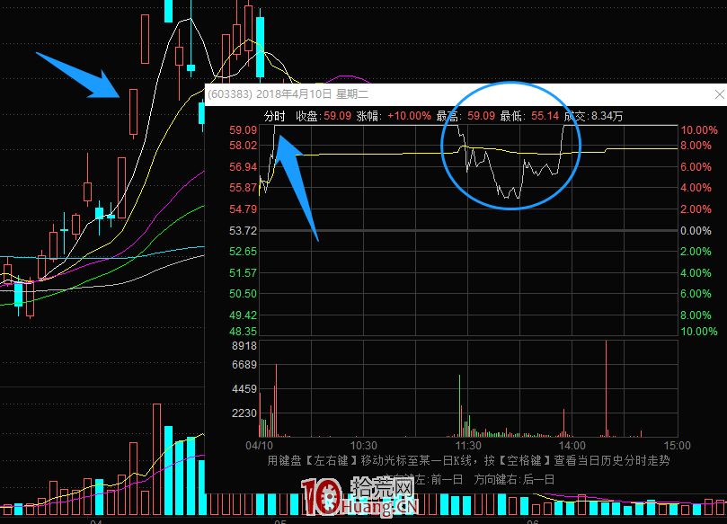The height and width of the screenshot is (524, 727).
Task: Click the large blue arrow over K-line chart
Action: coord(78,74)
